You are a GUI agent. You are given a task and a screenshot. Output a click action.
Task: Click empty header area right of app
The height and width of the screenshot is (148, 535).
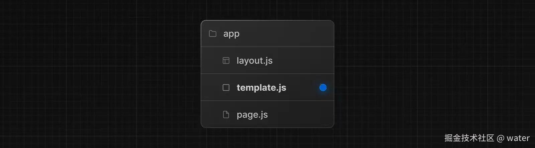coord(288,34)
